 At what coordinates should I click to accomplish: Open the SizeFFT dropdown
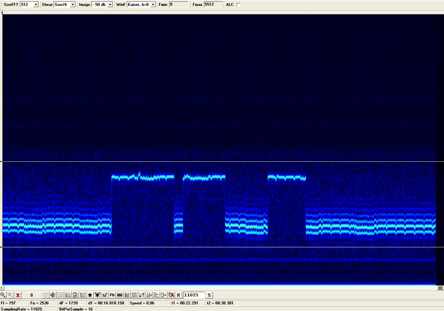pyautogui.click(x=36, y=4)
